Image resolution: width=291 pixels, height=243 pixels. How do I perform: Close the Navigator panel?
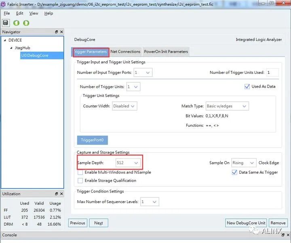click(61, 32)
